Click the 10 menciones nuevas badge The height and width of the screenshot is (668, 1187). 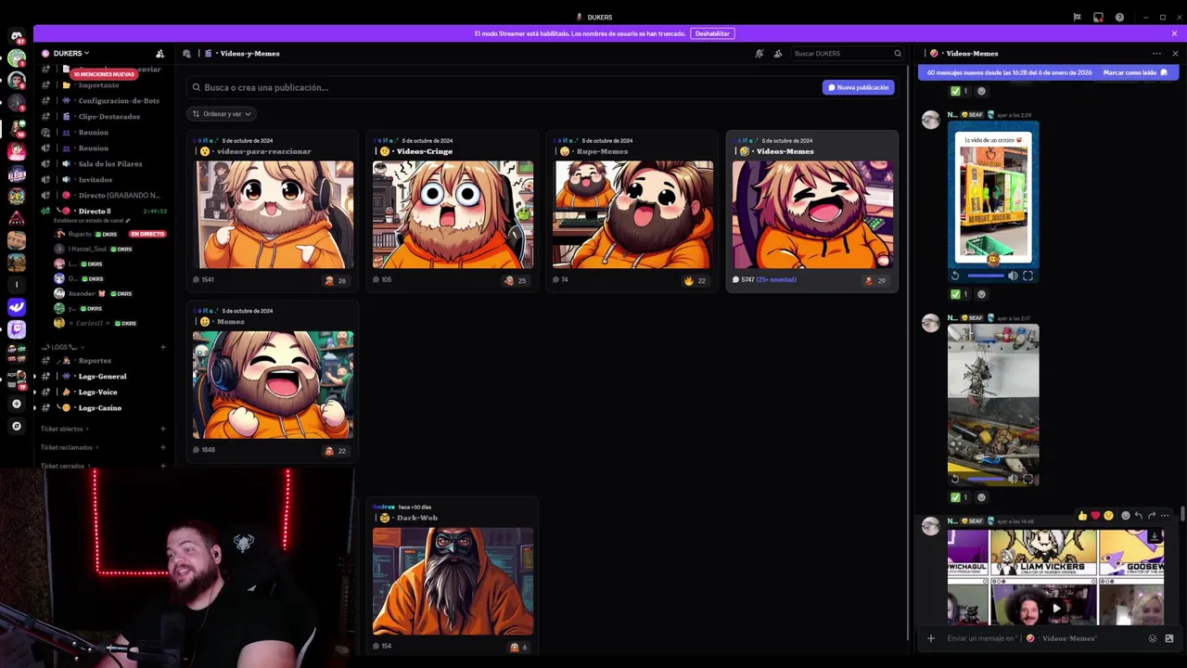(x=105, y=74)
